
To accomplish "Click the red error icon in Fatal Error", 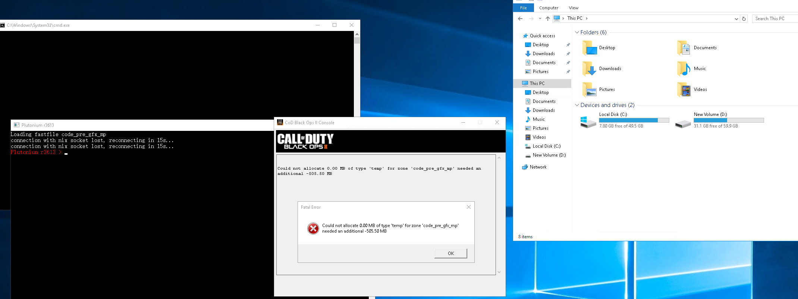I will click(x=313, y=229).
